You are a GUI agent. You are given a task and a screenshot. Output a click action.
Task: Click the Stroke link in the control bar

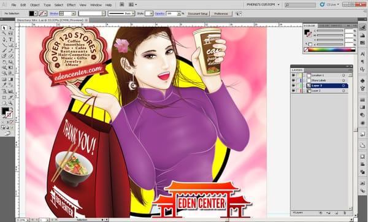point(54,13)
